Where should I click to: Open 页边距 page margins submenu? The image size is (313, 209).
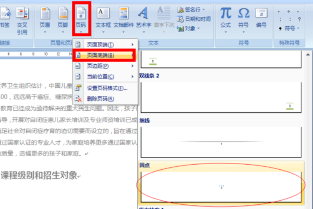tap(105, 66)
